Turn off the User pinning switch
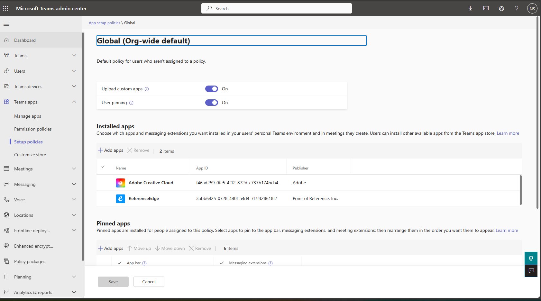The image size is (541, 301). 211,103
